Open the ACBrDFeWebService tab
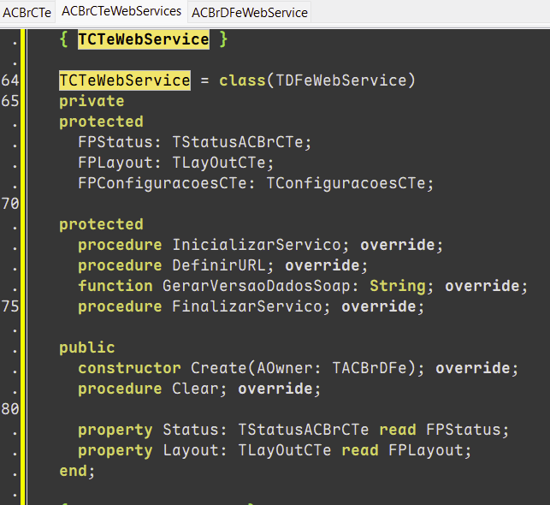The image size is (550, 505). click(250, 13)
